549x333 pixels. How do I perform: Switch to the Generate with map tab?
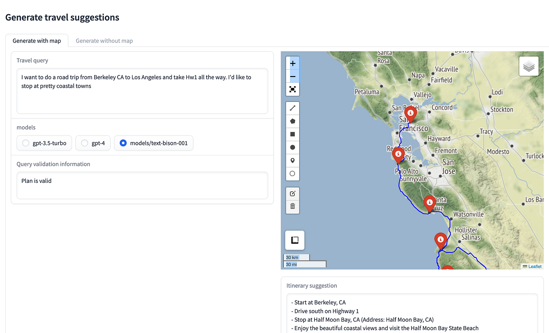point(37,40)
